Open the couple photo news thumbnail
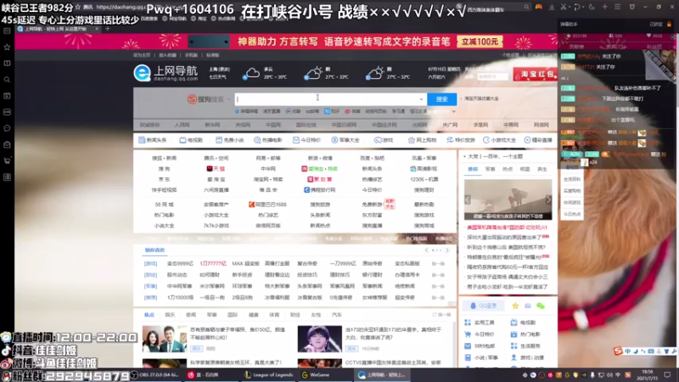Image resolution: width=679 pixels, height=382 pixels. click(164, 339)
